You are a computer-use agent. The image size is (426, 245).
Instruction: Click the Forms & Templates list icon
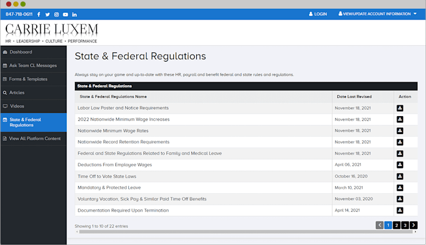pyautogui.click(x=5, y=79)
